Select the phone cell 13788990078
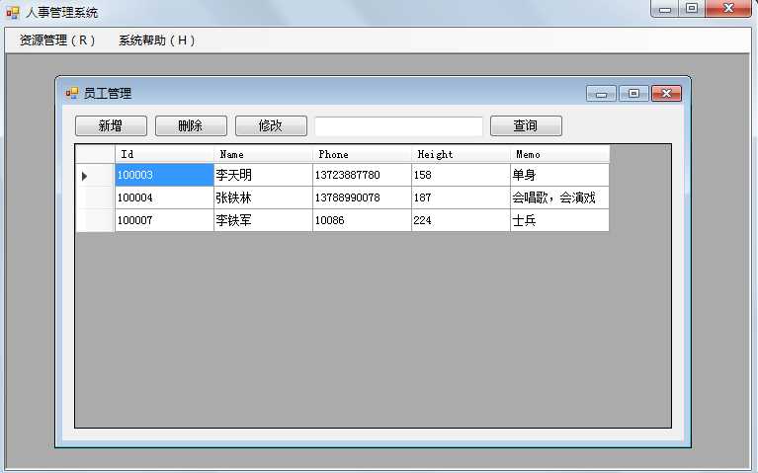Image resolution: width=758 pixels, height=473 pixels. tap(362, 197)
